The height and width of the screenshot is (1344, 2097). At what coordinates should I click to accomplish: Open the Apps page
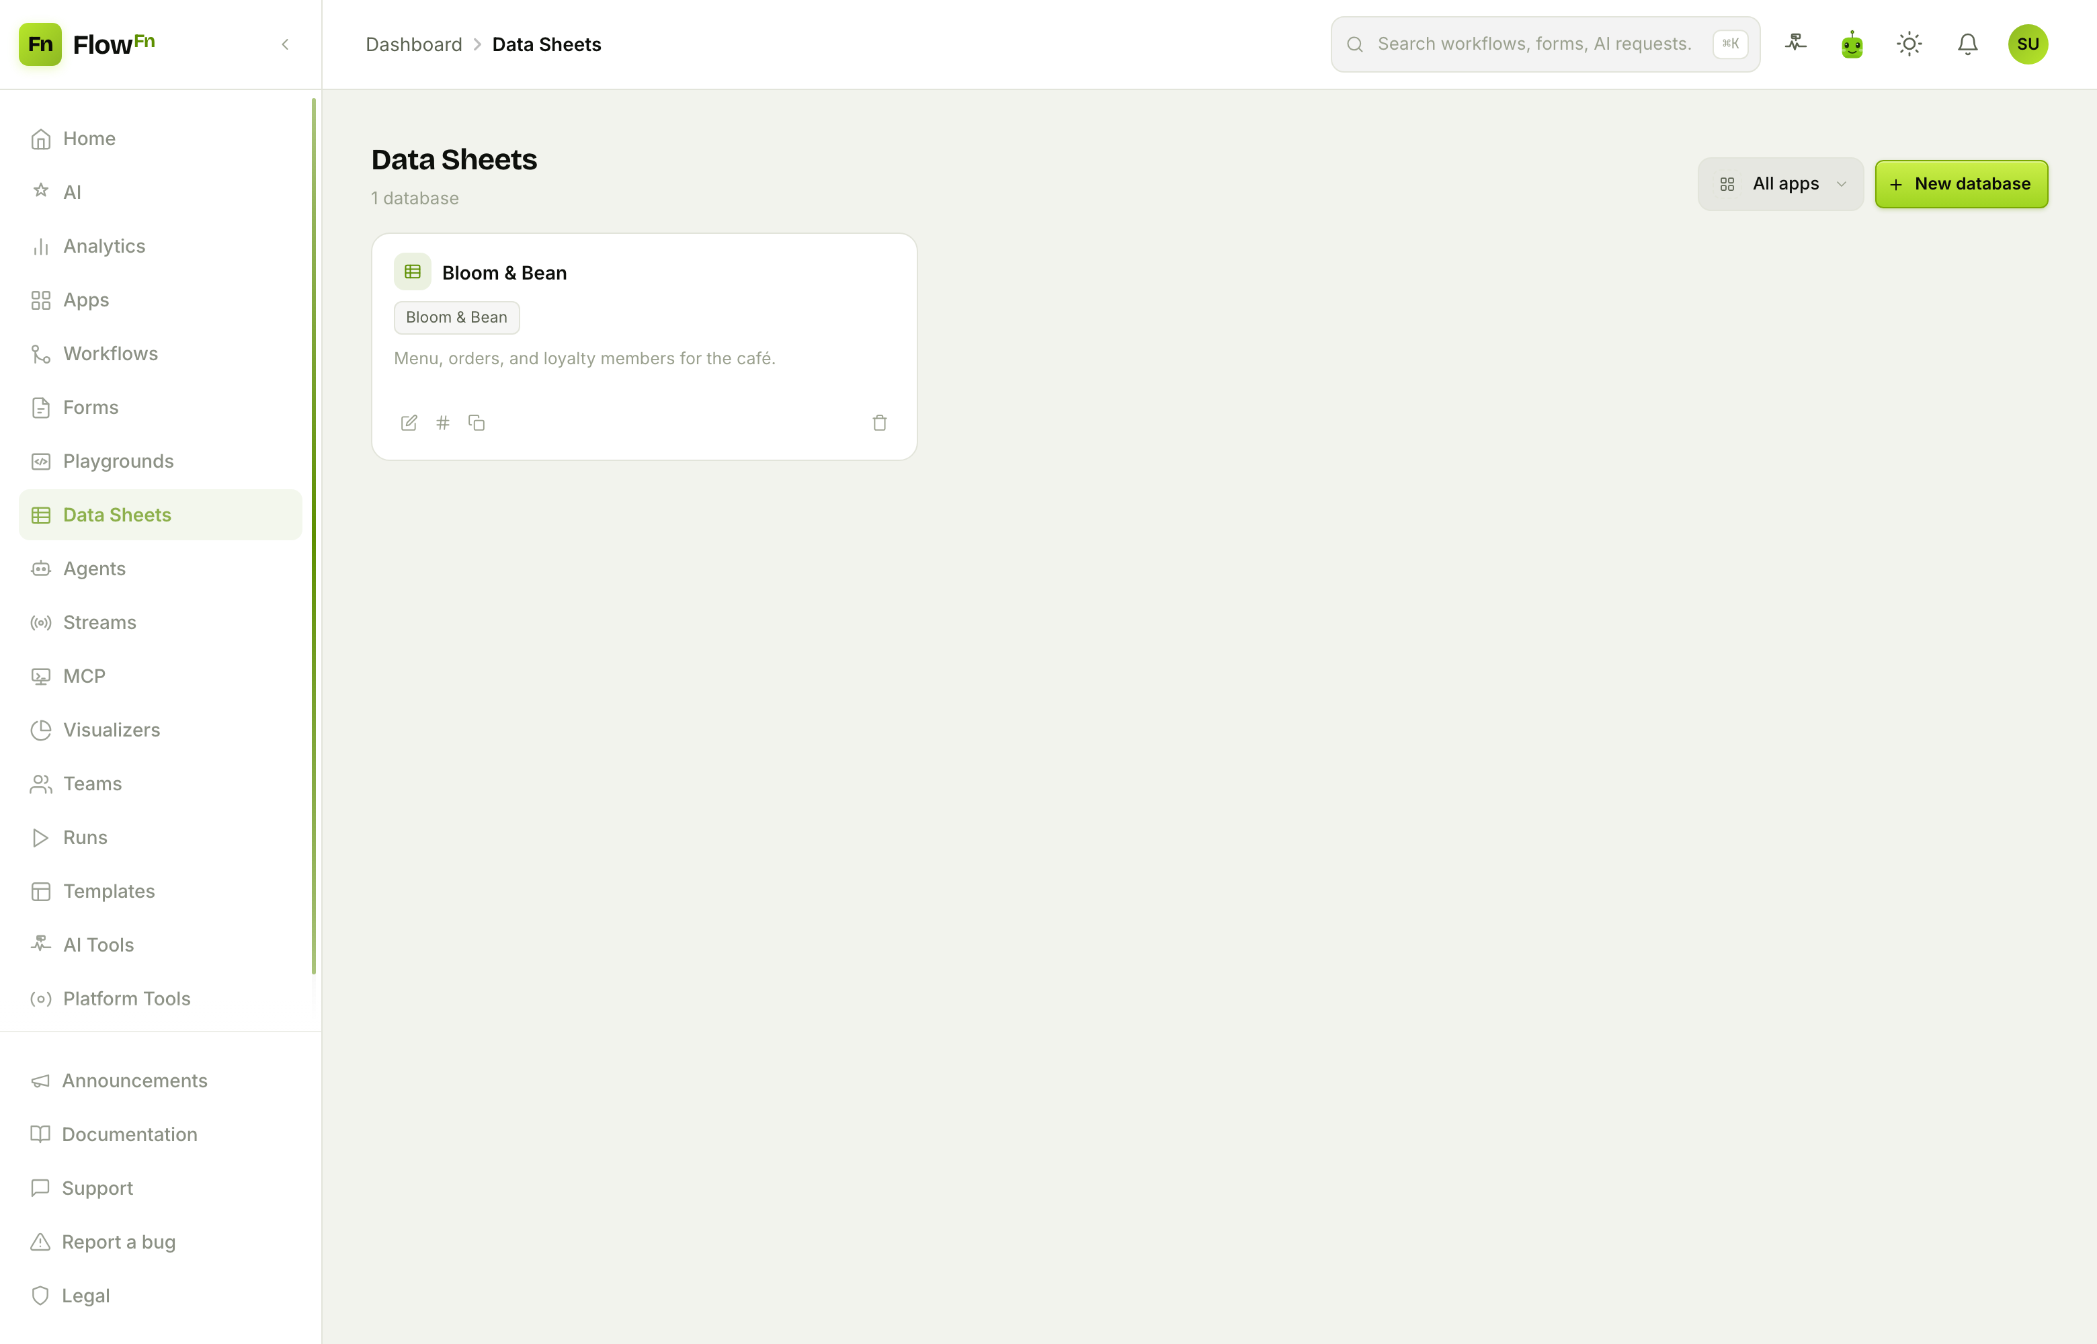tap(161, 300)
